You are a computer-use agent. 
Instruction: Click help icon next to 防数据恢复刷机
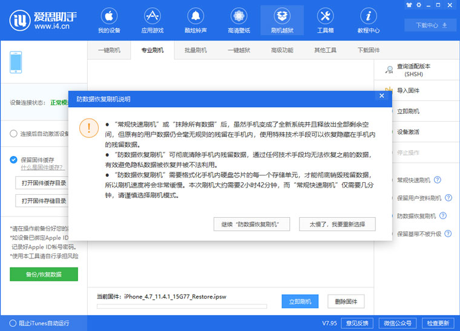(443, 216)
